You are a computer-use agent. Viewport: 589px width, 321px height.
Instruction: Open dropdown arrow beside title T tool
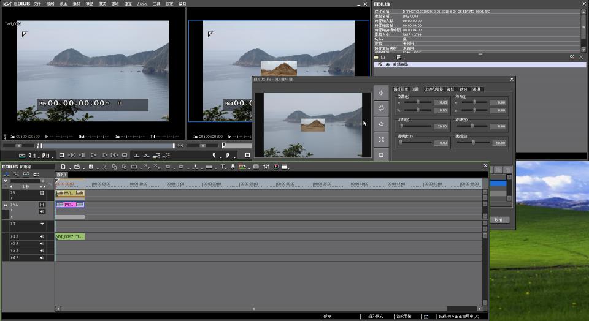(x=227, y=167)
